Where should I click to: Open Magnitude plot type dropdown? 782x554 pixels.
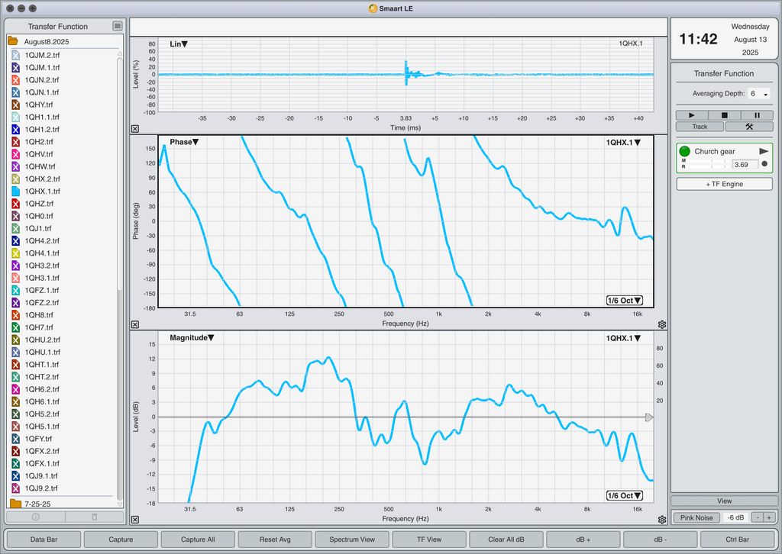(192, 338)
